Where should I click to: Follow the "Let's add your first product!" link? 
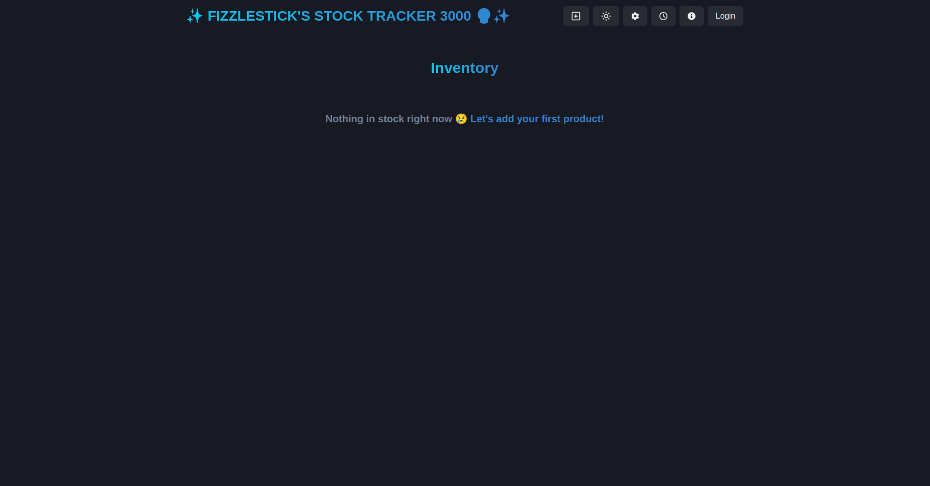537,119
